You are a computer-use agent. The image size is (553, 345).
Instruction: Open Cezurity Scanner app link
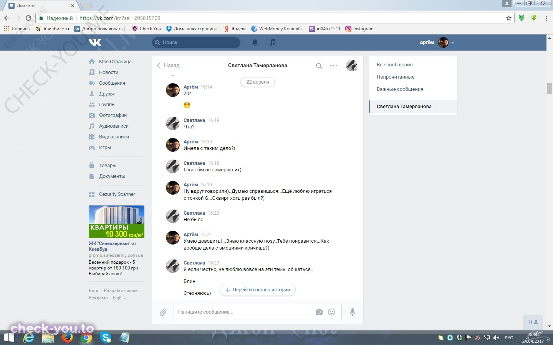pyautogui.click(x=117, y=194)
